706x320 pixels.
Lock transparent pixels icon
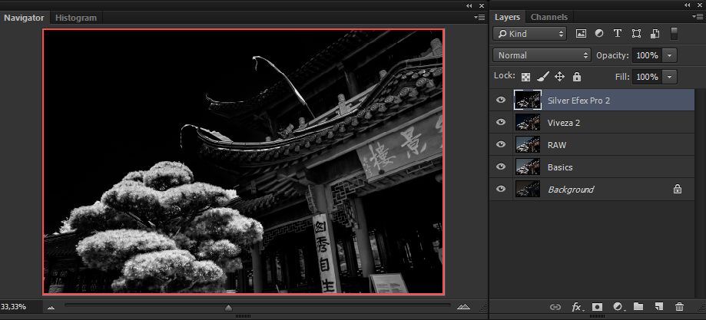[x=525, y=77]
